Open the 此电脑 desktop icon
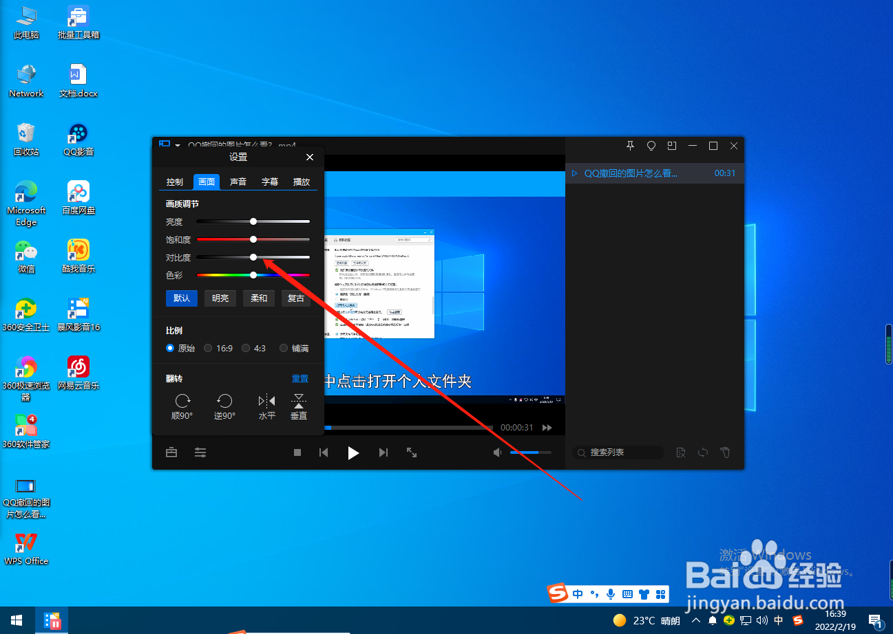 [x=26, y=22]
